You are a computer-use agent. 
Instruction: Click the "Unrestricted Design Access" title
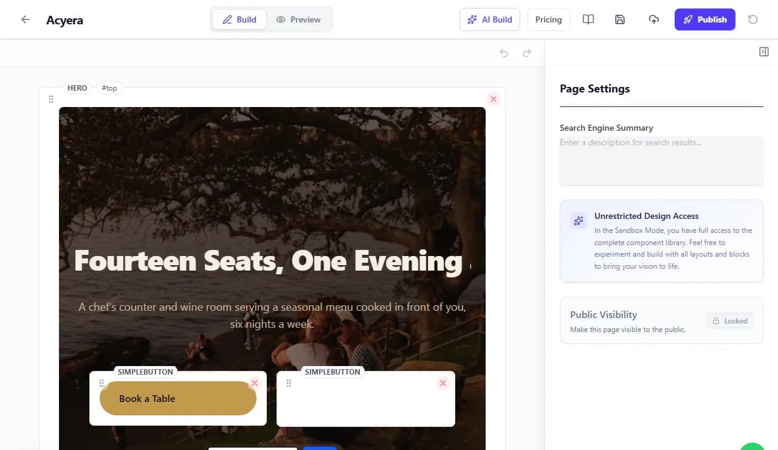click(647, 216)
